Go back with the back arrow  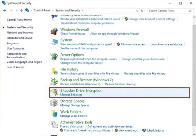tap(4, 10)
